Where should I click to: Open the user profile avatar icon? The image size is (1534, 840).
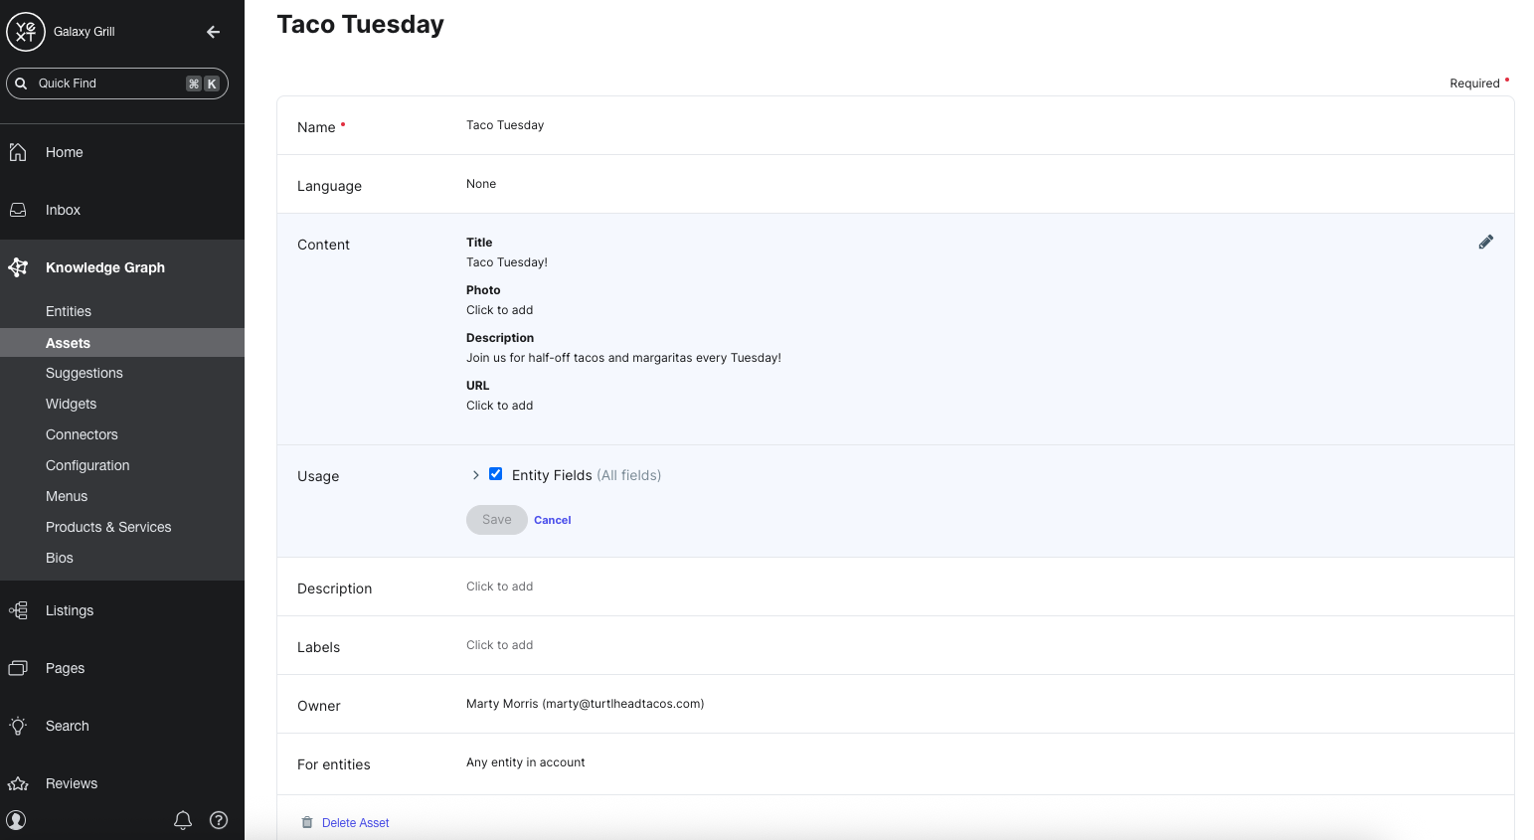click(17, 820)
